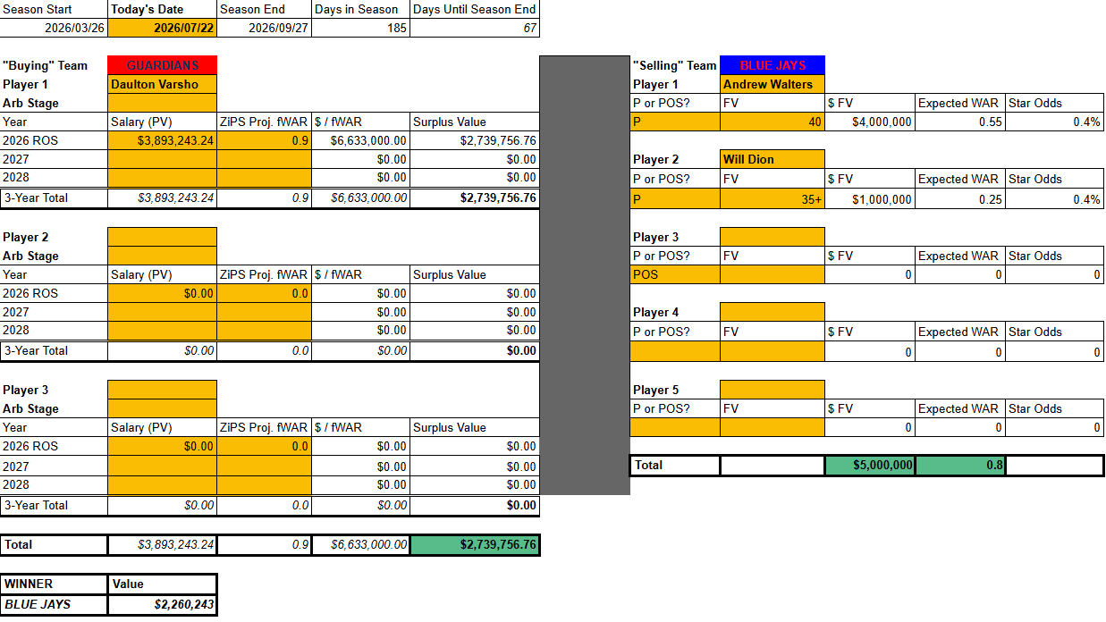Select the green 0.8 expected WAR total
This screenshot has height=622, width=1106.
(x=960, y=465)
